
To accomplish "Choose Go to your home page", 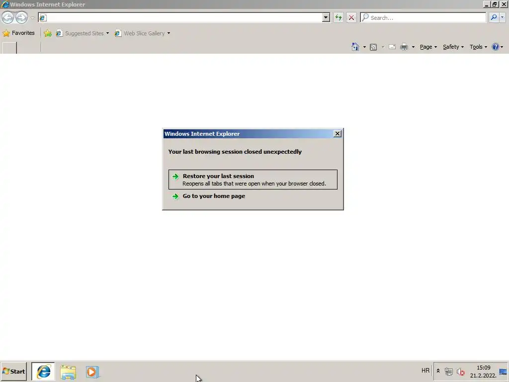I will pyautogui.click(x=214, y=196).
